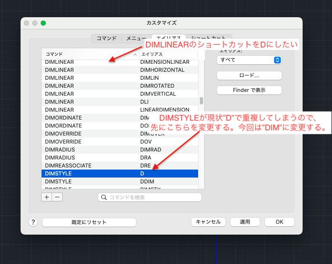Screen dimensions: 332x264
Task: Open the help question mark button
Action: [34, 222]
